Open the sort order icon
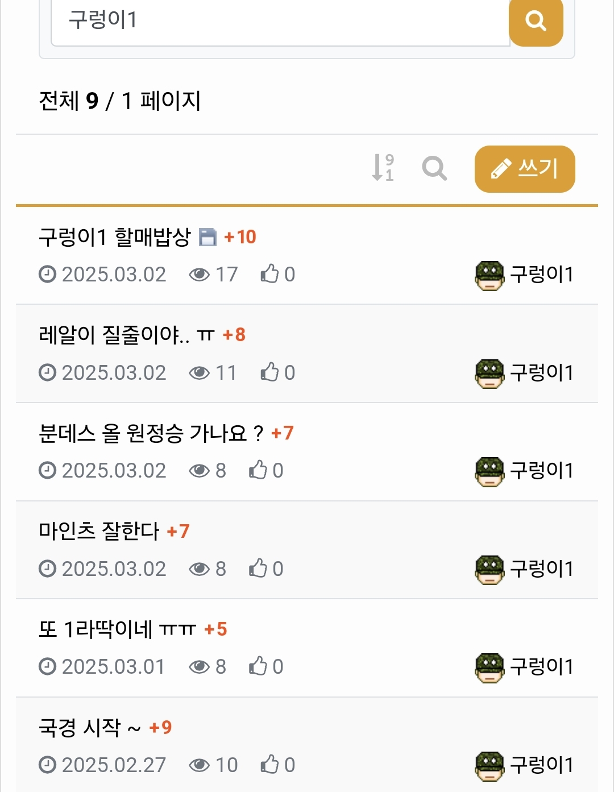614x792 pixels. click(x=383, y=168)
